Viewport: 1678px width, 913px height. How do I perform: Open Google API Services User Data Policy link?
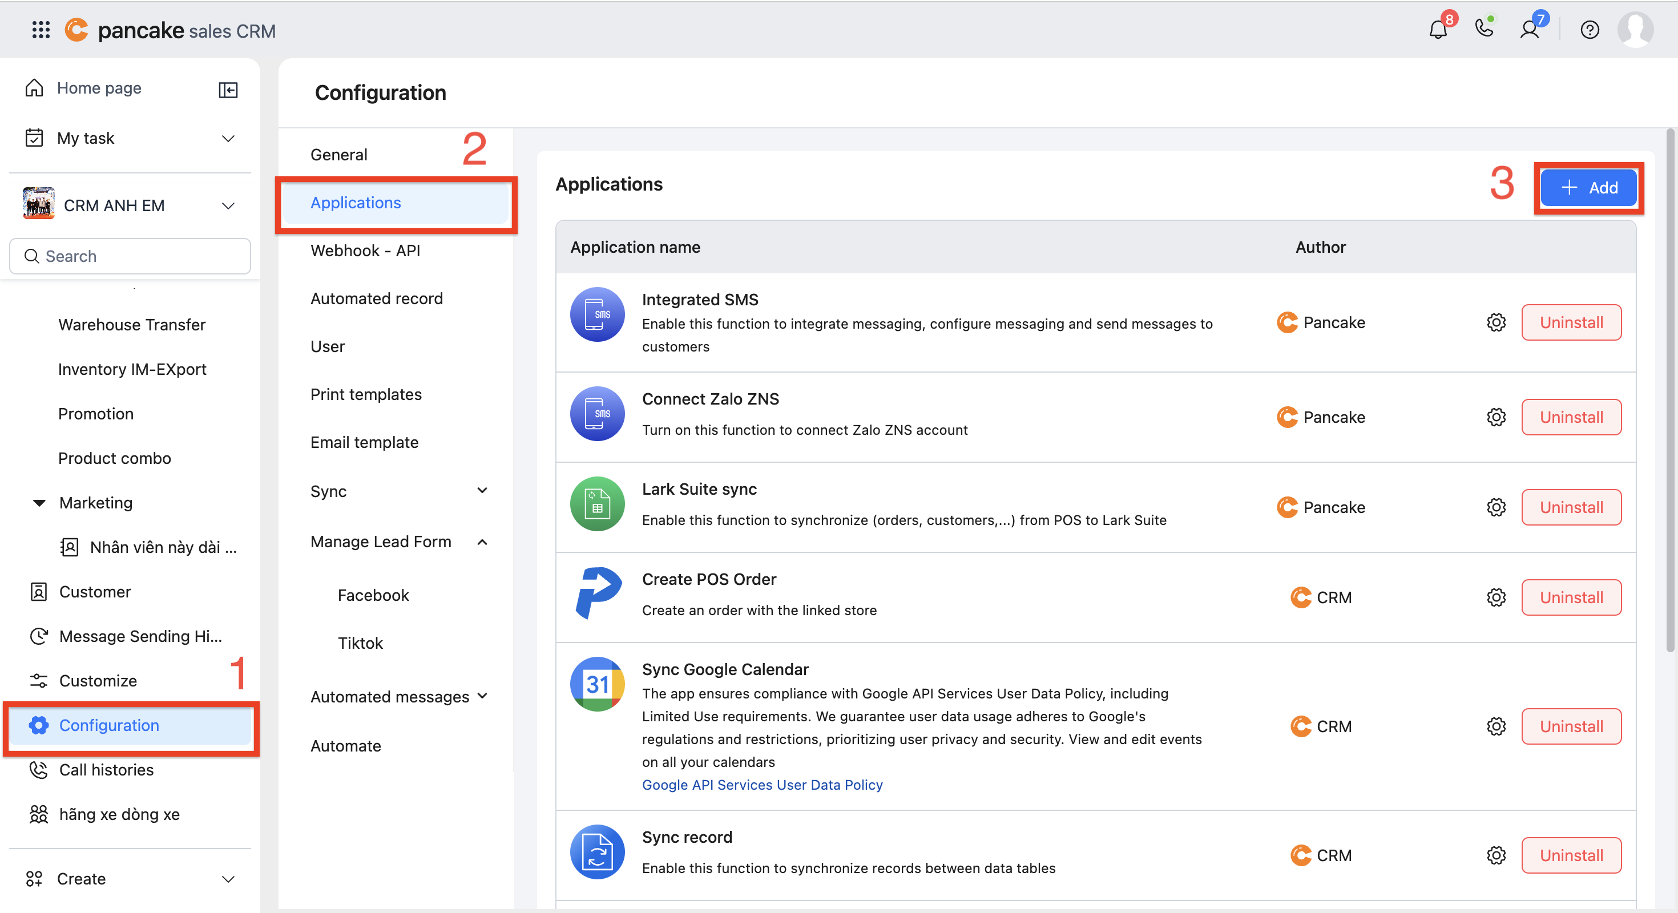coord(762,785)
